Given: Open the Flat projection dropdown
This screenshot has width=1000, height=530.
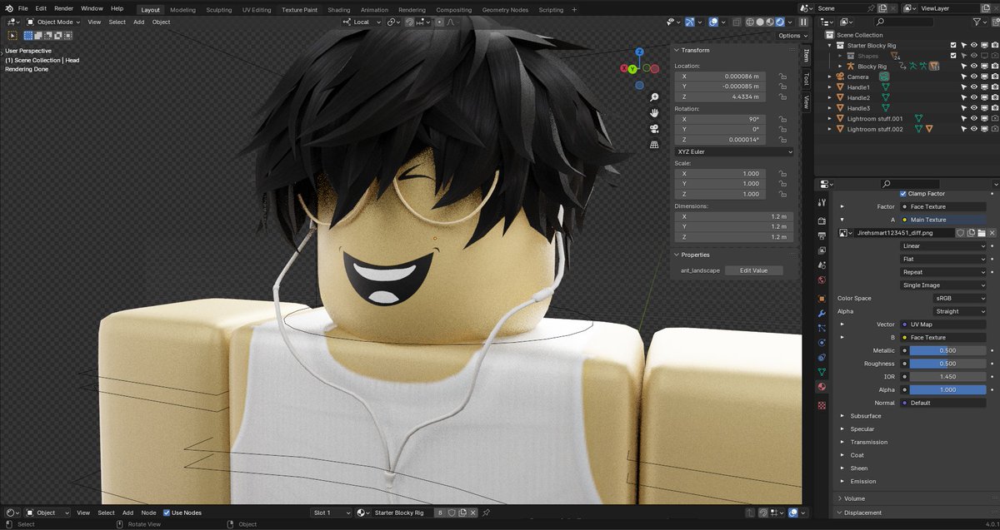Looking at the screenshot, I should coord(943,259).
